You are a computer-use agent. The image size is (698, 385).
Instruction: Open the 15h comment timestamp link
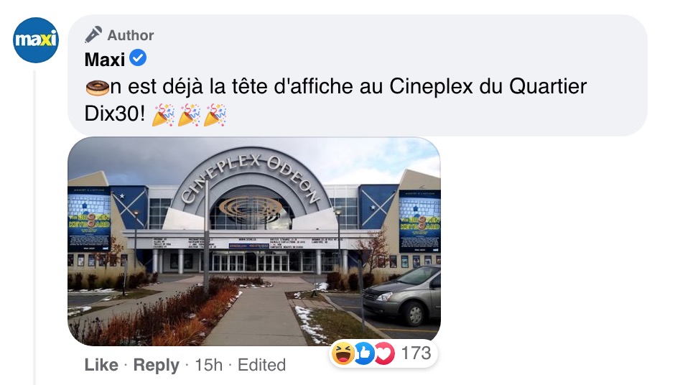[x=208, y=365]
